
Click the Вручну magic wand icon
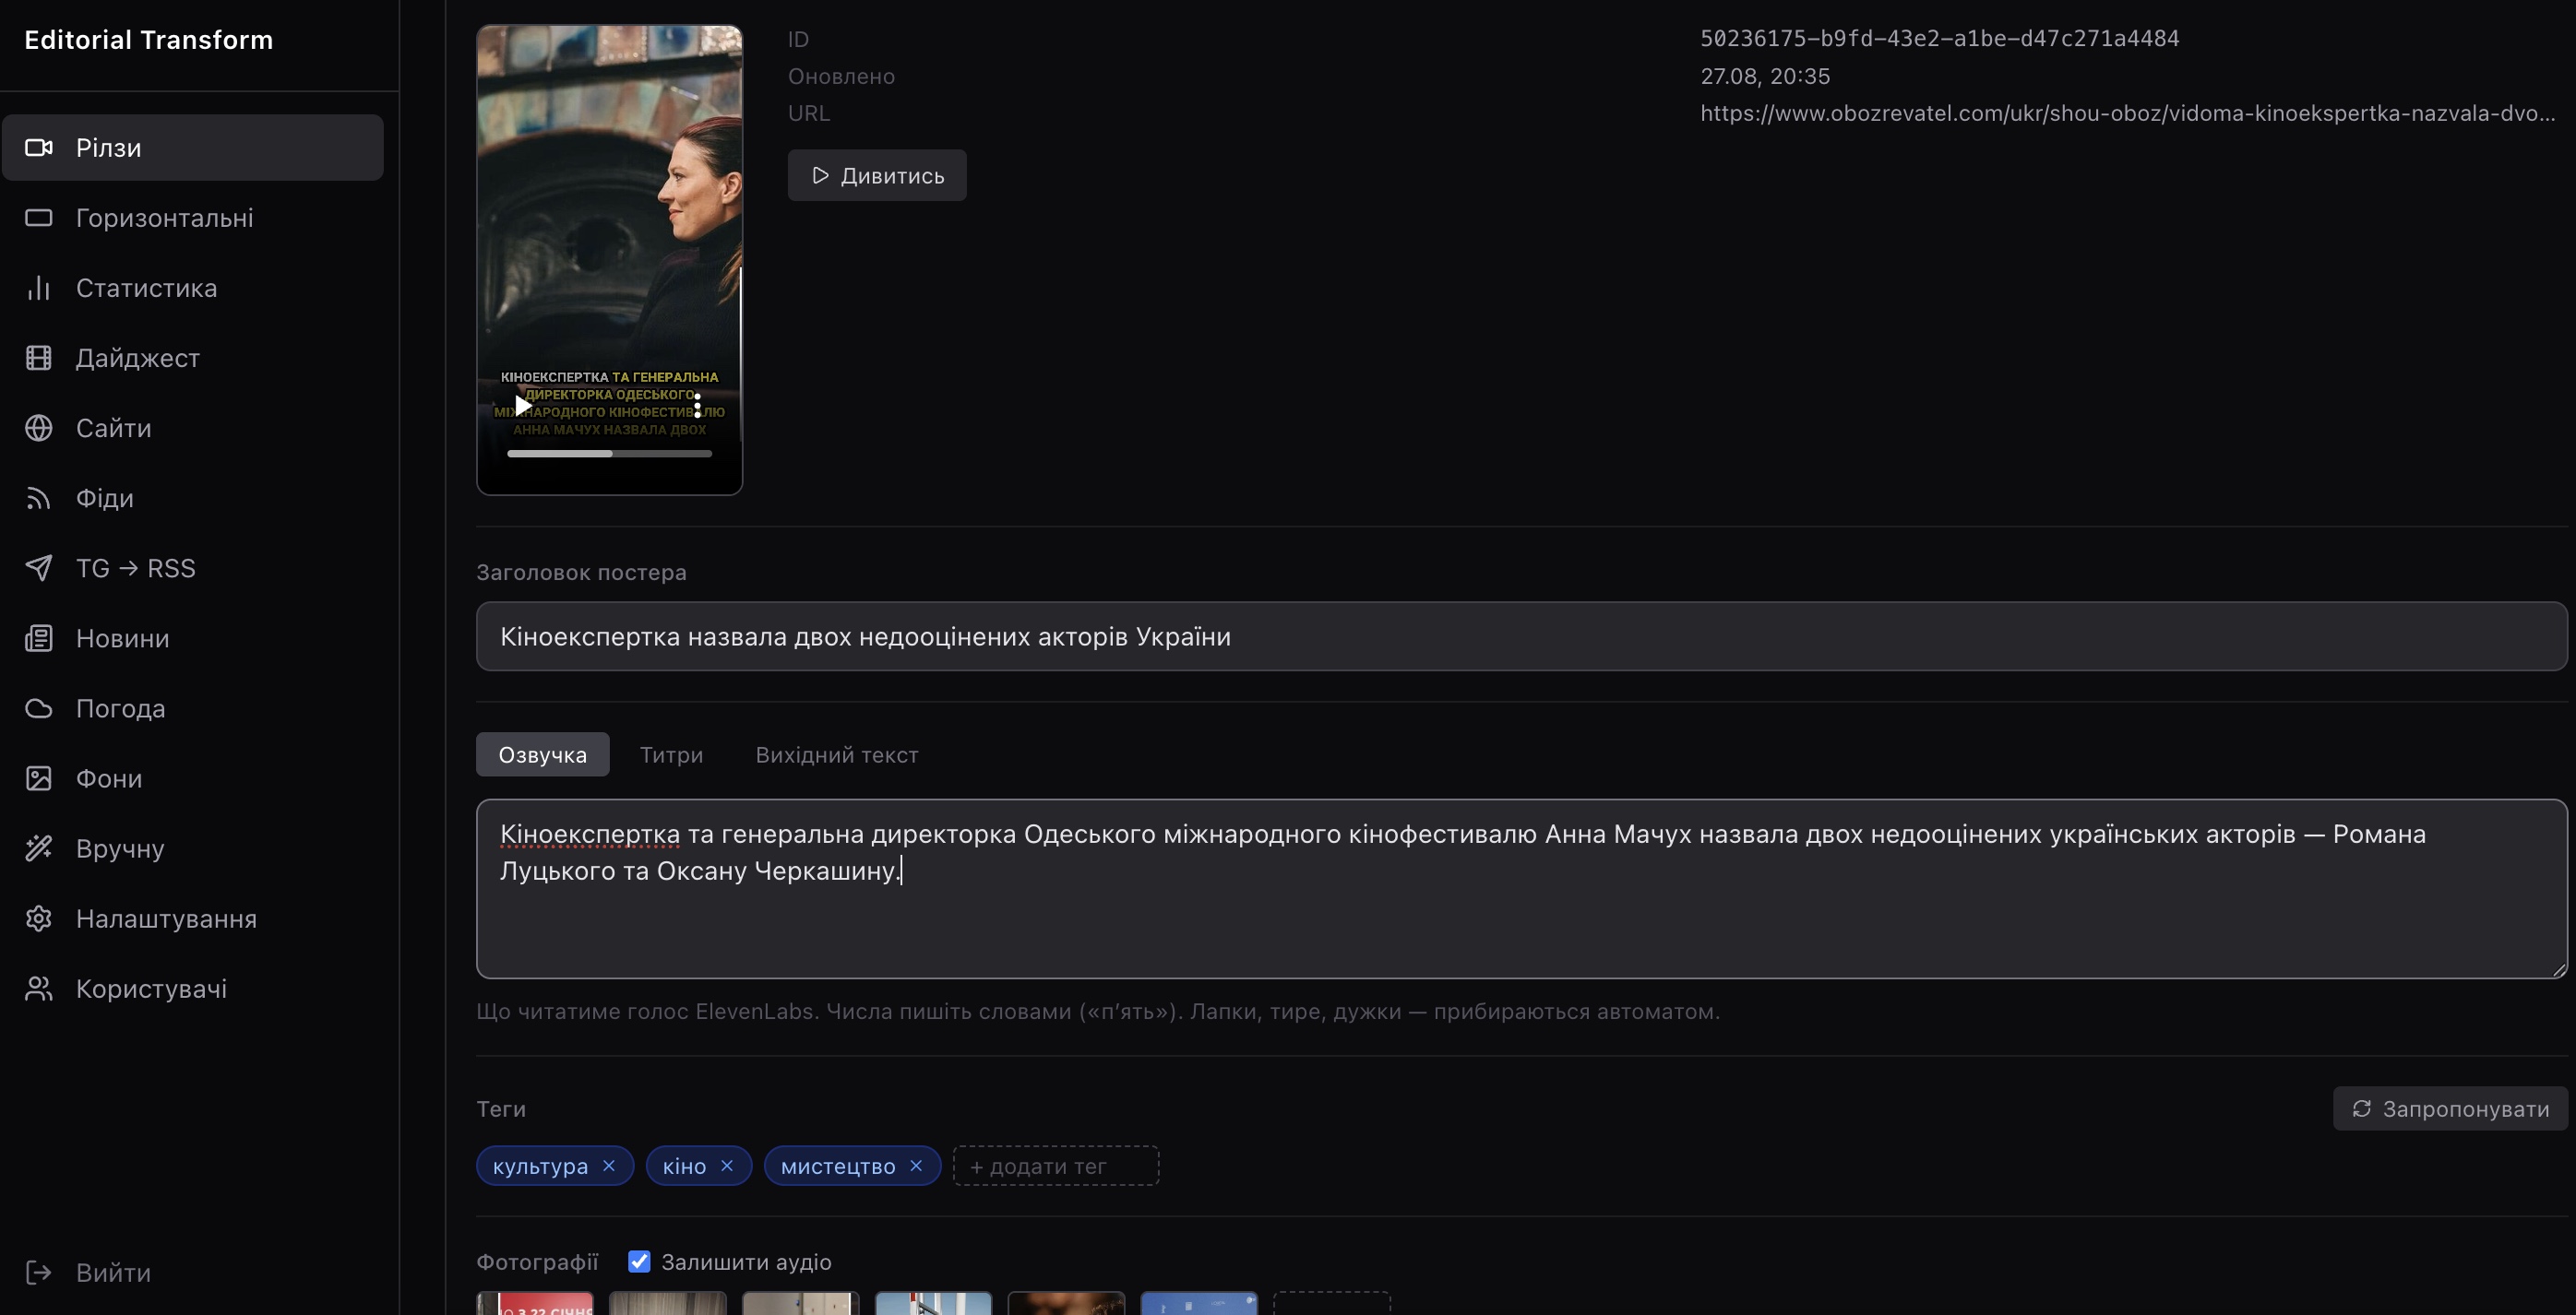(39, 848)
